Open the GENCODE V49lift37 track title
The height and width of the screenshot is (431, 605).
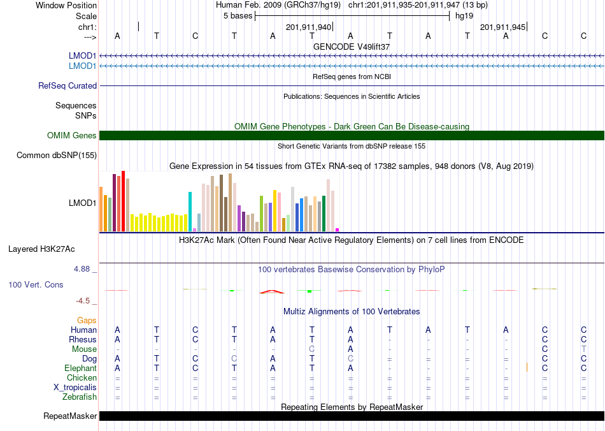[352, 47]
